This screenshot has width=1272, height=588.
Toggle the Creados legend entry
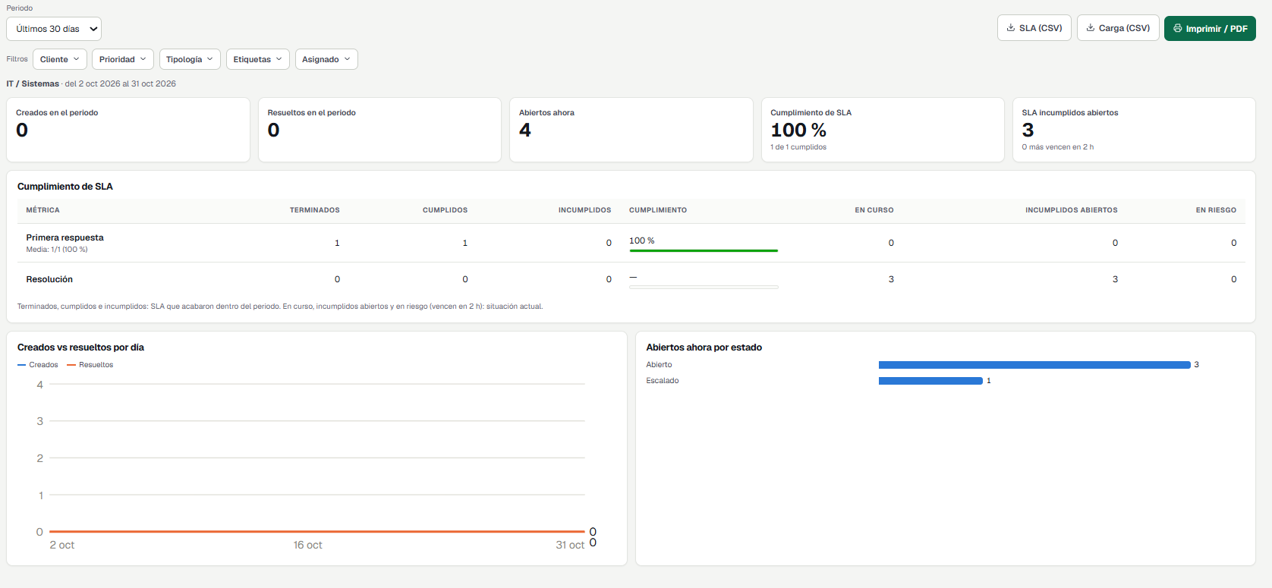(38, 365)
